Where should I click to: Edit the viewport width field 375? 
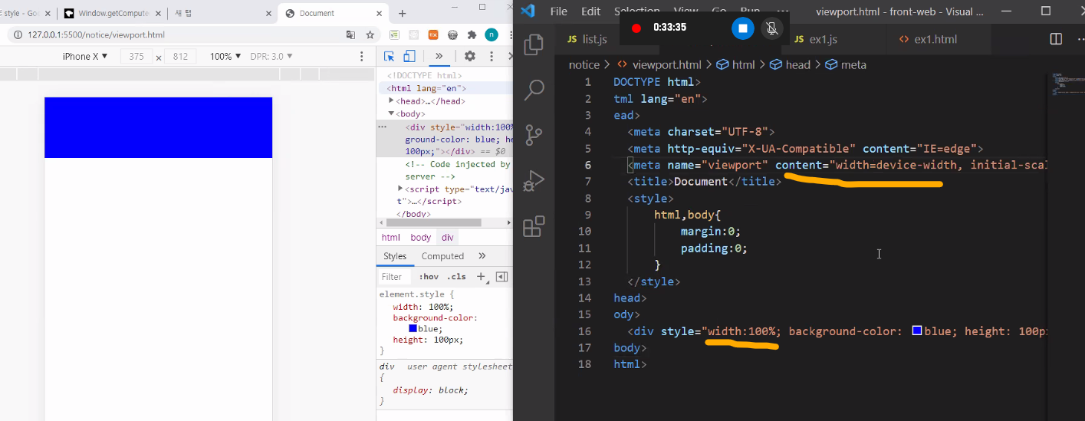[x=136, y=57]
